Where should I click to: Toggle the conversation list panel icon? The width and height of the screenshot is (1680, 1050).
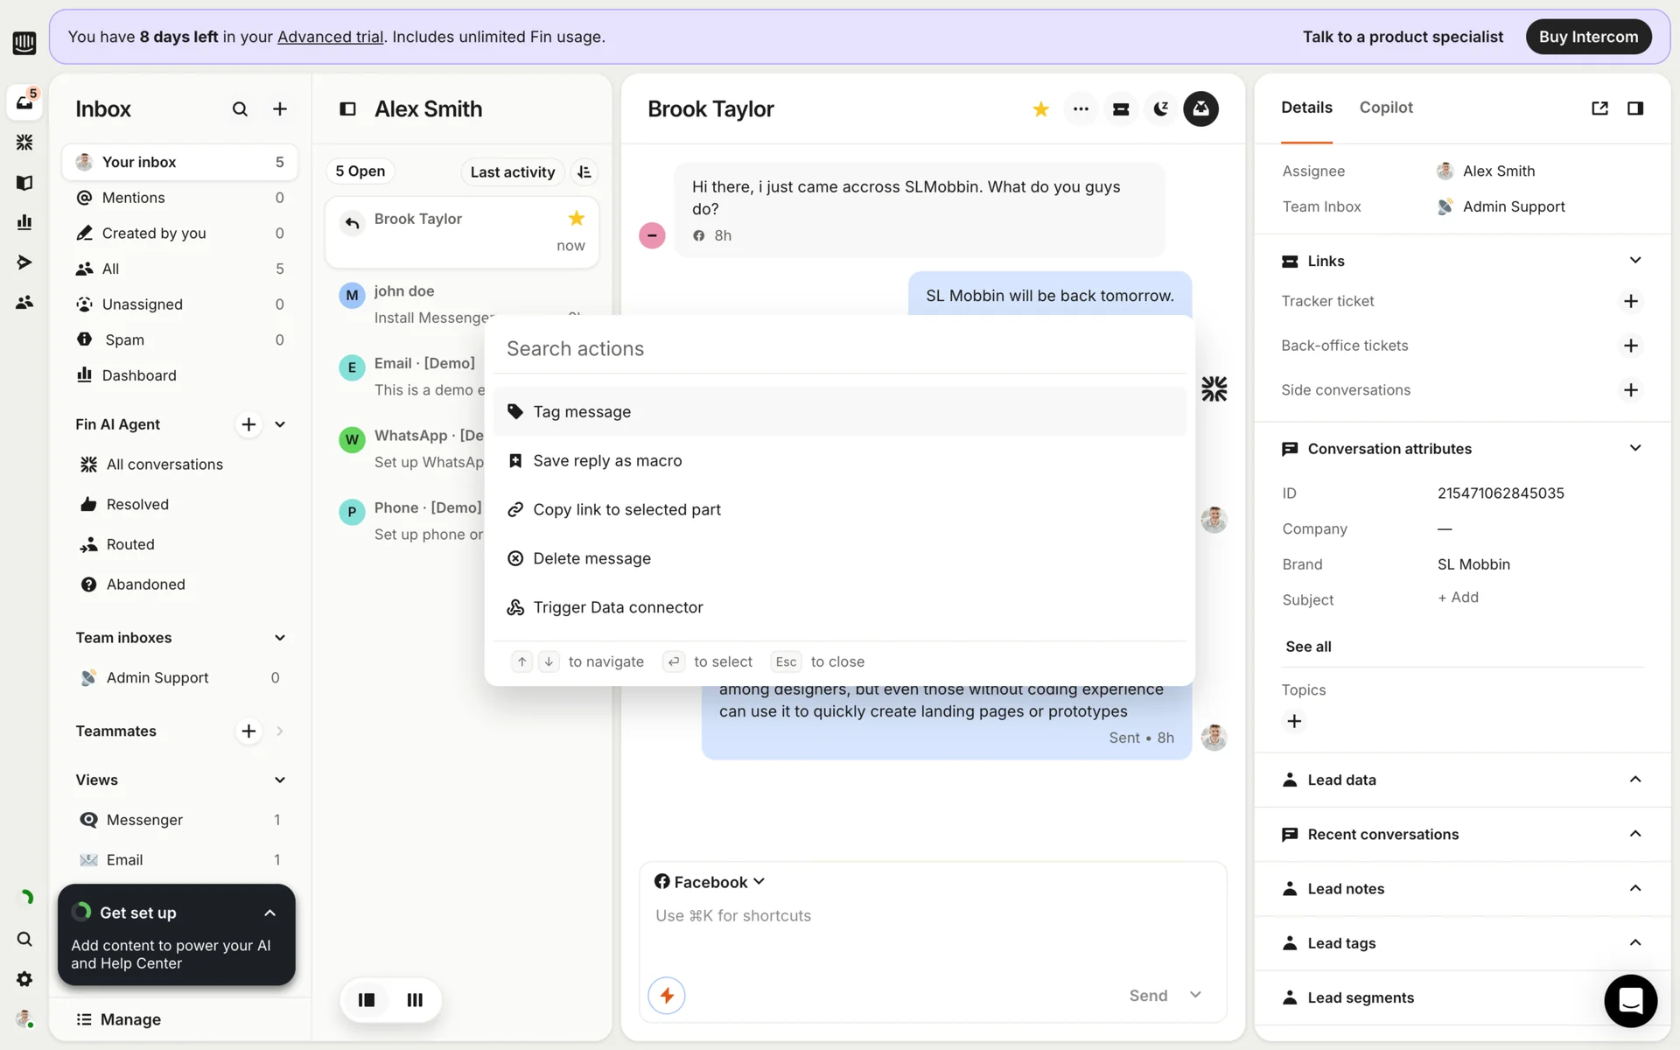point(347,109)
